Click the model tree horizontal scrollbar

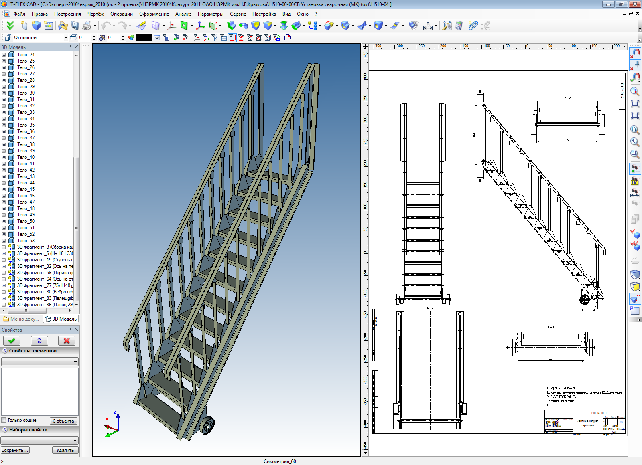click(27, 311)
